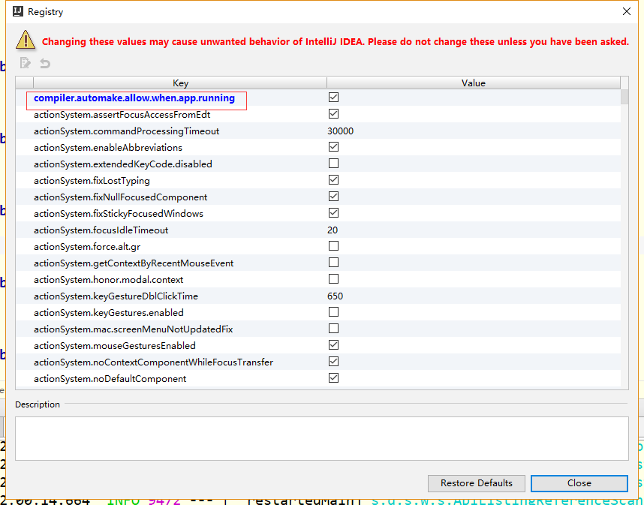Image resolution: width=644 pixels, height=505 pixels.
Task: Click the Key column header
Action: click(x=180, y=83)
